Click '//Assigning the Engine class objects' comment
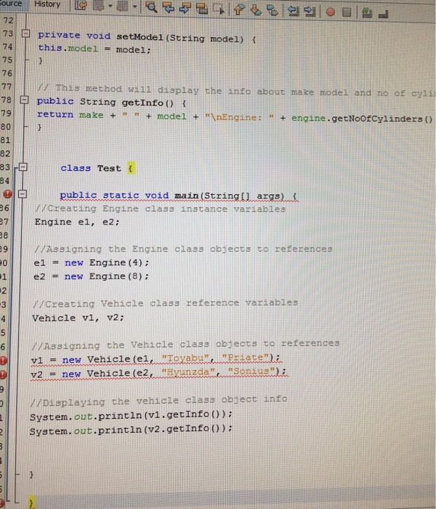This screenshot has height=509, width=436. tap(183, 249)
